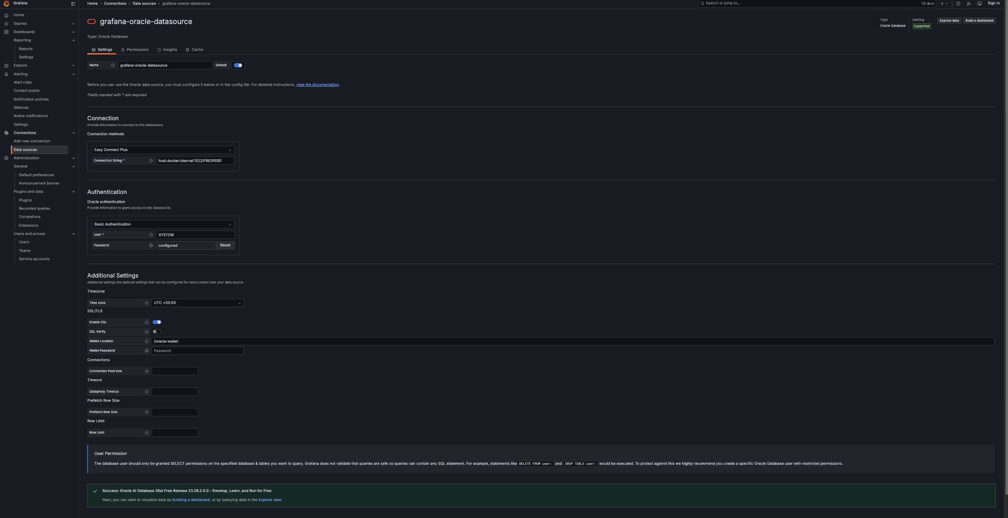Go to Service accounts in the sidebar
This screenshot has width=1008, height=518.
(34, 259)
